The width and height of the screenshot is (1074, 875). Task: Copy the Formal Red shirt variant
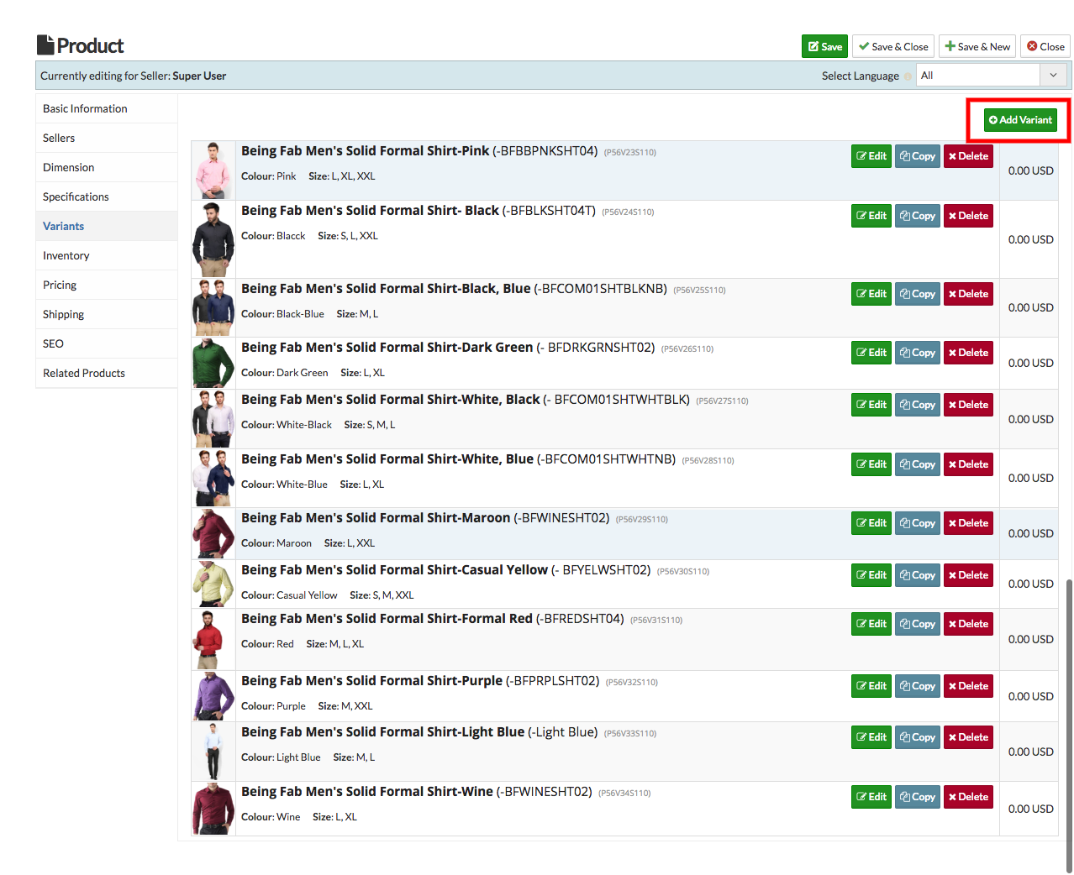tap(918, 624)
